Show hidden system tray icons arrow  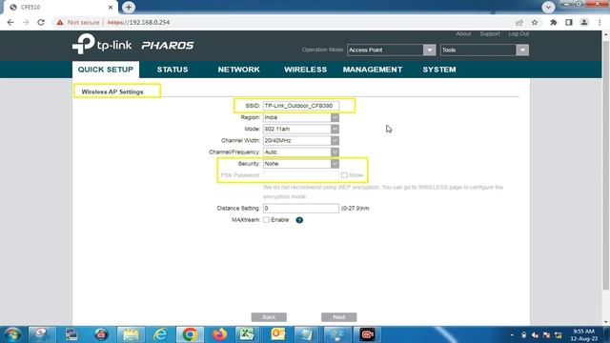tap(512, 334)
